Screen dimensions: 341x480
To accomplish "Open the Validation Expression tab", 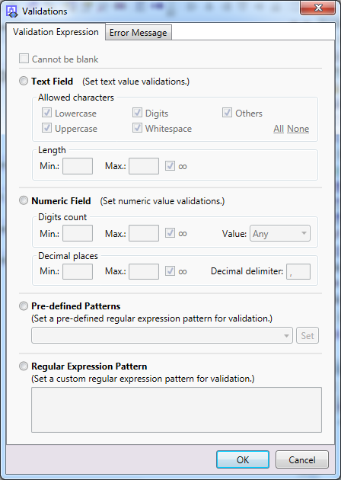I will pyautogui.click(x=56, y=32).
